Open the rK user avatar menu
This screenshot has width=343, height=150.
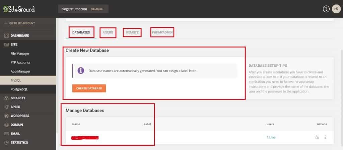(336, 9)
